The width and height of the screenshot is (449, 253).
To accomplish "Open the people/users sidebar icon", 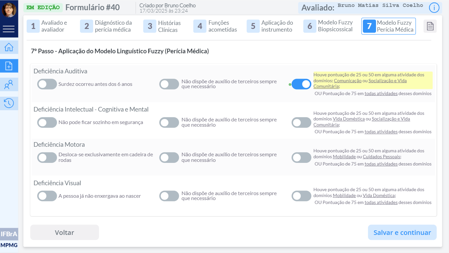I will (9, 85).
